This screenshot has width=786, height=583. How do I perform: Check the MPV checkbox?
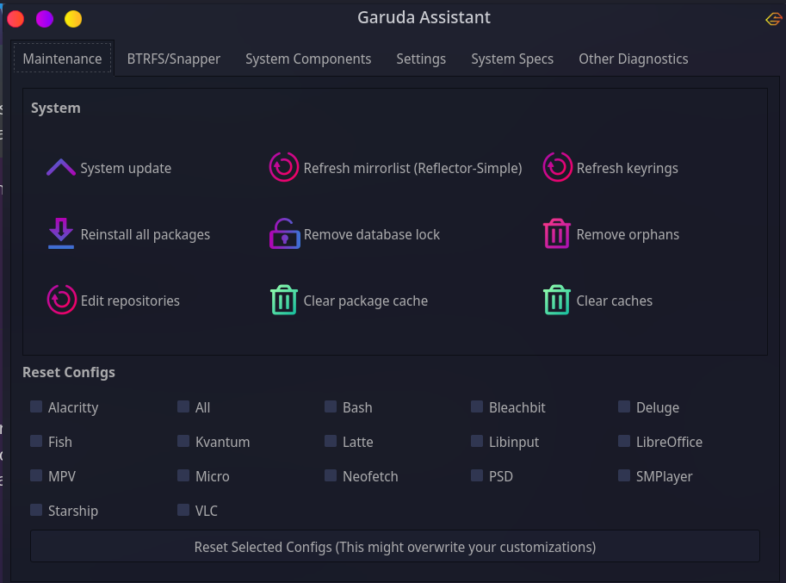36,475
